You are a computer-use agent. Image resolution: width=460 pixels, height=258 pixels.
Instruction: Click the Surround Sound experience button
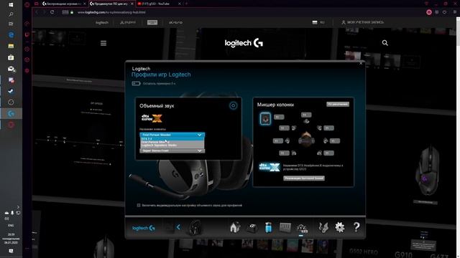(x=304, y=178)
